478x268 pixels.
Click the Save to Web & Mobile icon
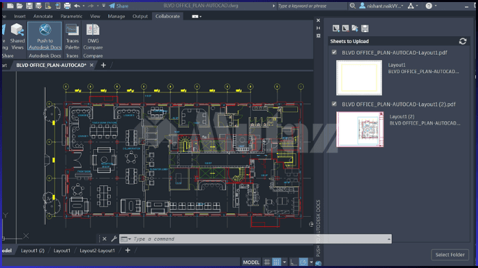click(x=58, y=5)
